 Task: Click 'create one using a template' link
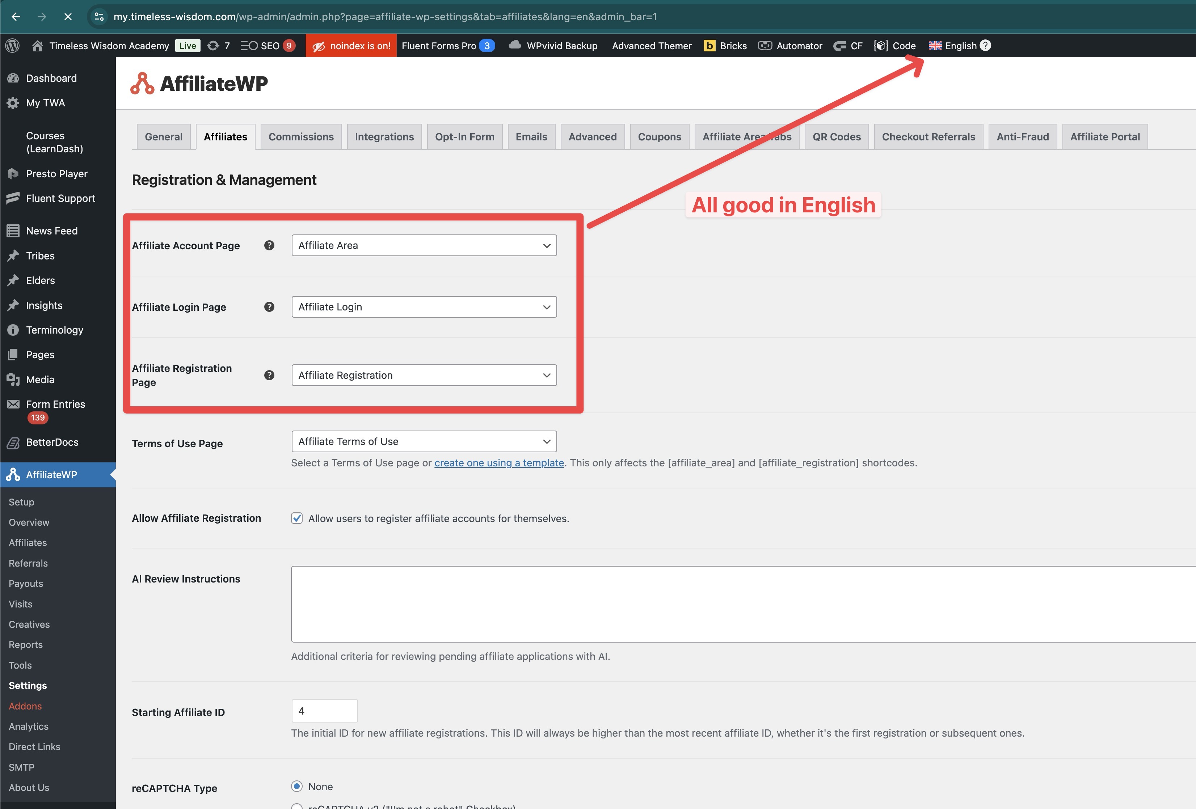pyautogui.click(x=499, y=463)
